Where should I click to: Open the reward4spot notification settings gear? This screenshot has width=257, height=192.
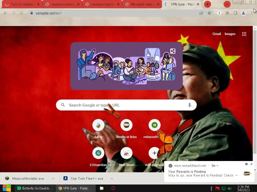pyautogui.click(x=246, y=164)
